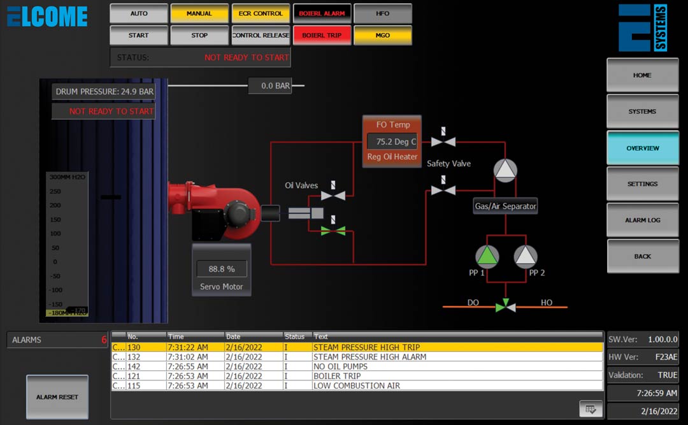Screen dimensions: 688x425
Task: Click the 7:26:59 AM clock display
Action: coord(643,393)
